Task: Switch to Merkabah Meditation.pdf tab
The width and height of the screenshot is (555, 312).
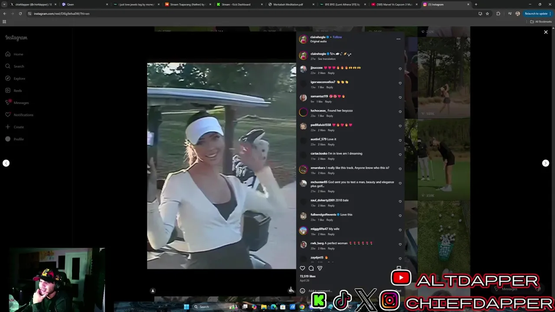Action: (x=291, y=4)
